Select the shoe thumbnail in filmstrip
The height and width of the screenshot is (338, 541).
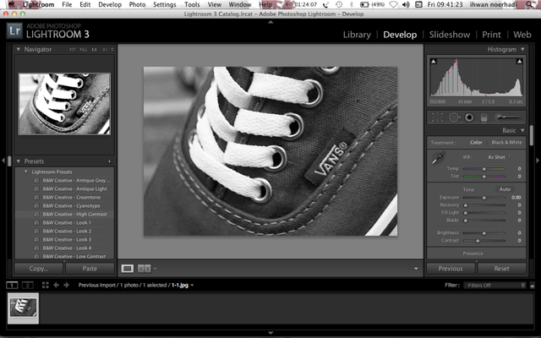coord(23,308)
